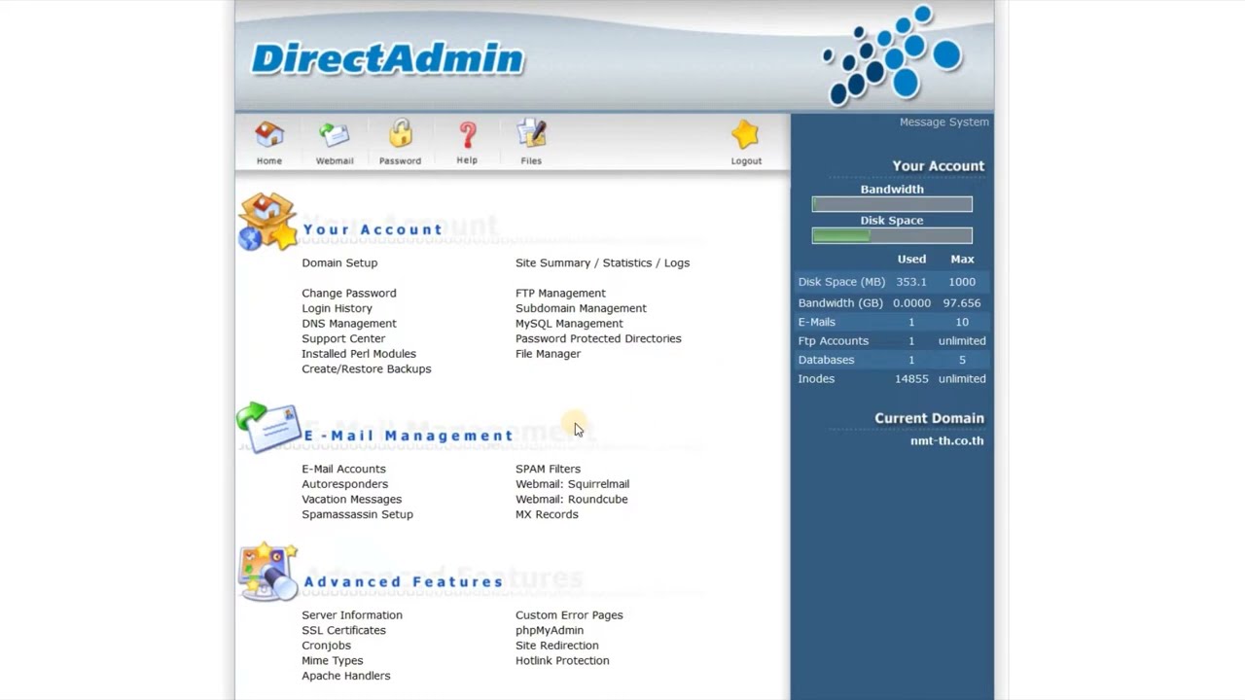The width and height of the screenshot is (1245, 700).
Task: Click the Advanced Features section icon
Action: (267, 572)
